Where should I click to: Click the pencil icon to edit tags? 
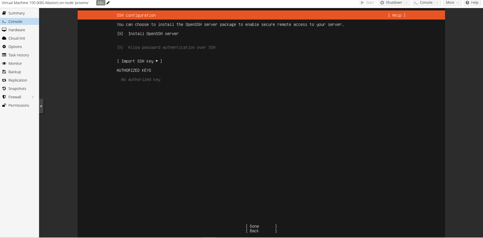(108, 3)
